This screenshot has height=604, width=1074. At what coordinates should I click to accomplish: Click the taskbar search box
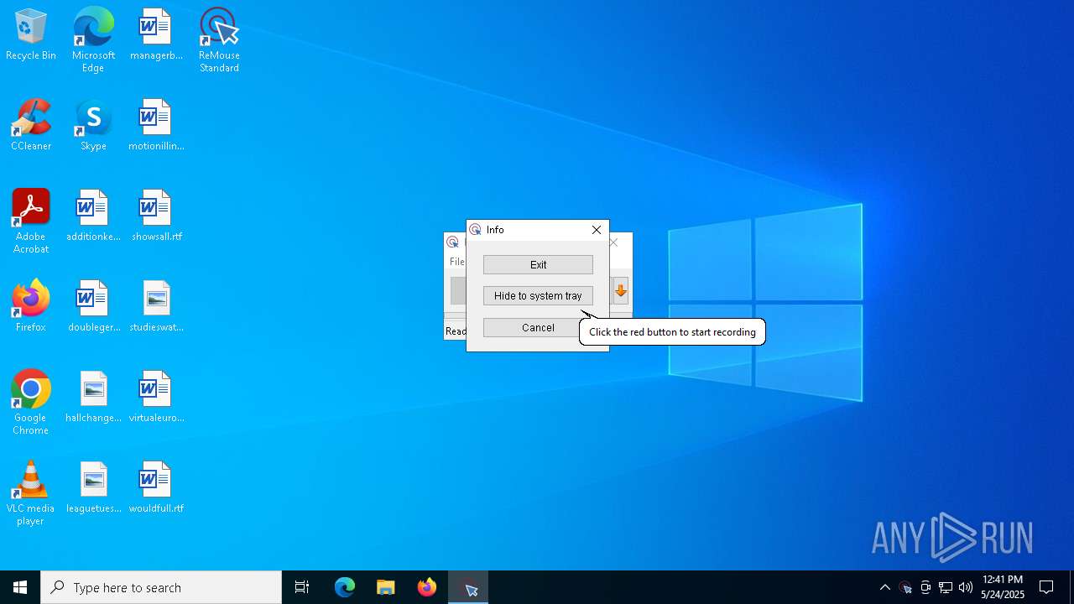click(161, 587)
